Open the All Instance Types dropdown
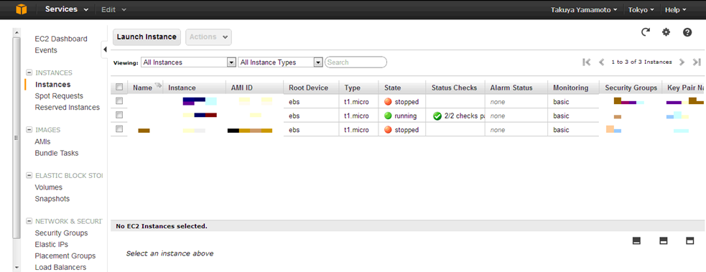 coord(281,62)
